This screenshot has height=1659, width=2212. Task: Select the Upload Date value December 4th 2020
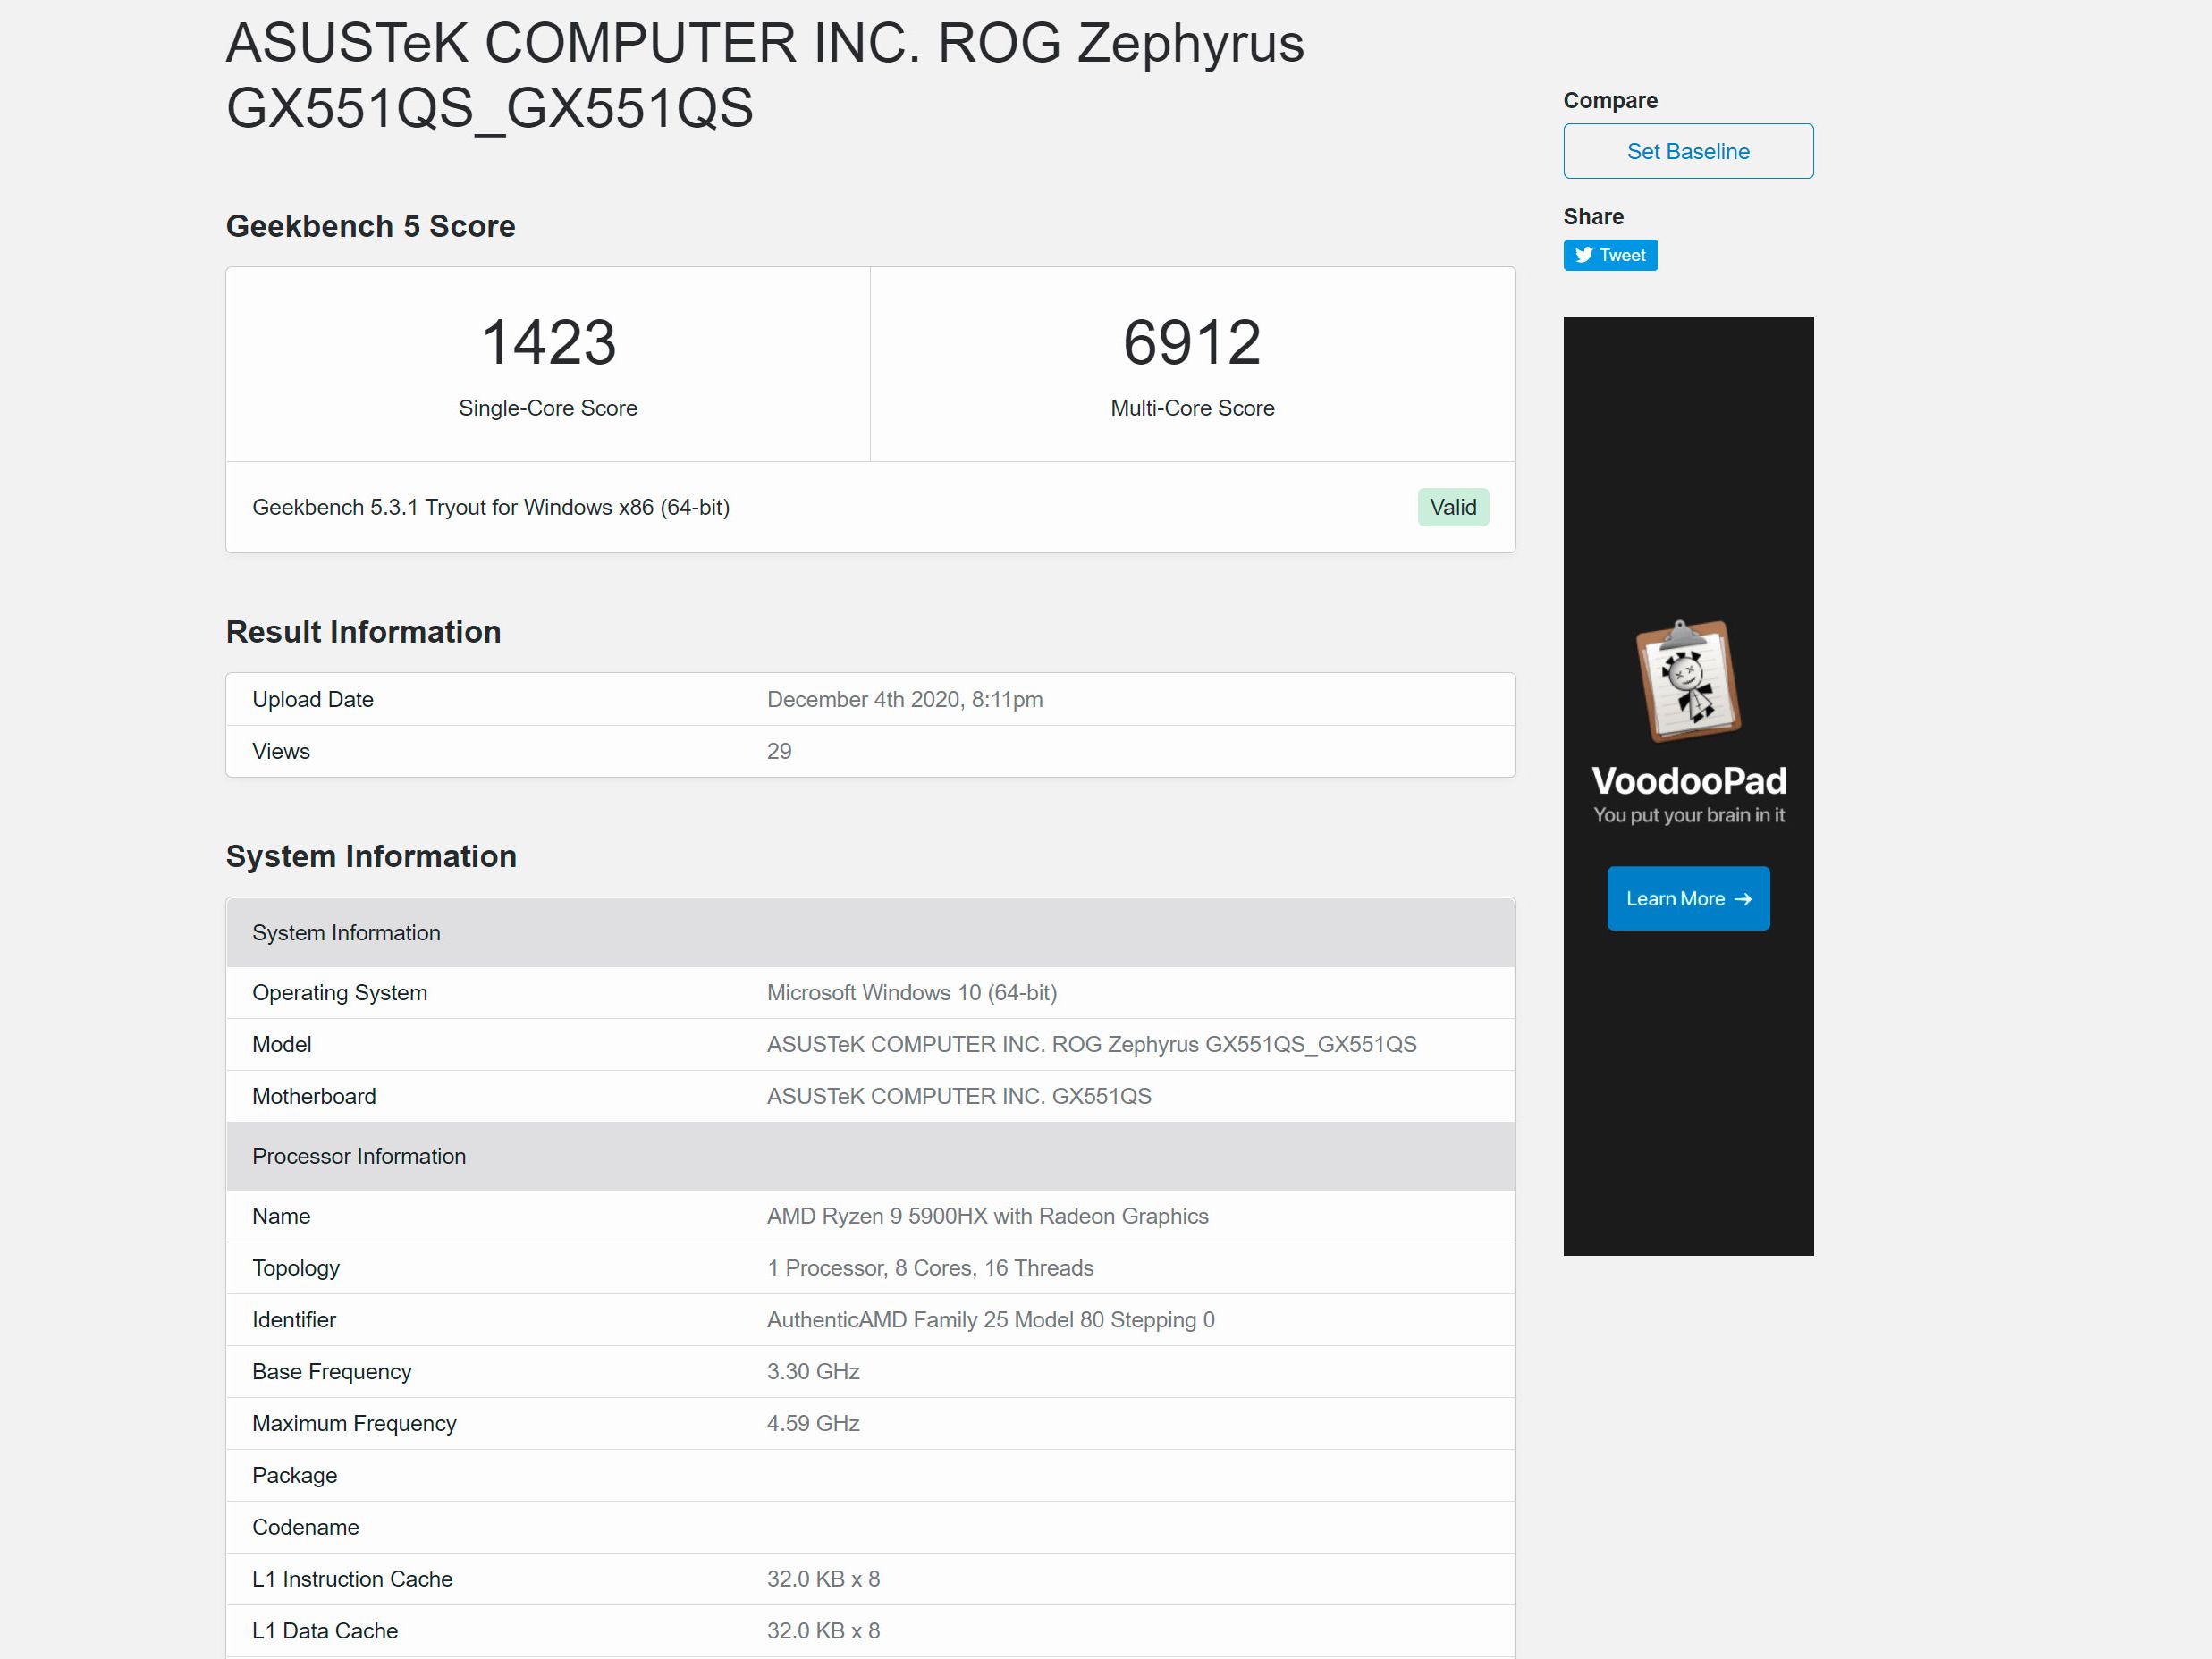(x=904, y=699)
